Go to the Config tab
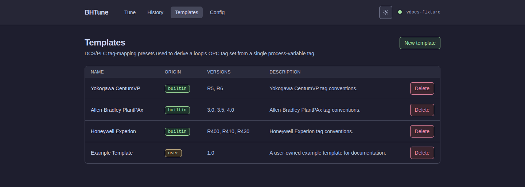This screenshot has height=187, width=525. pos(217,12)
